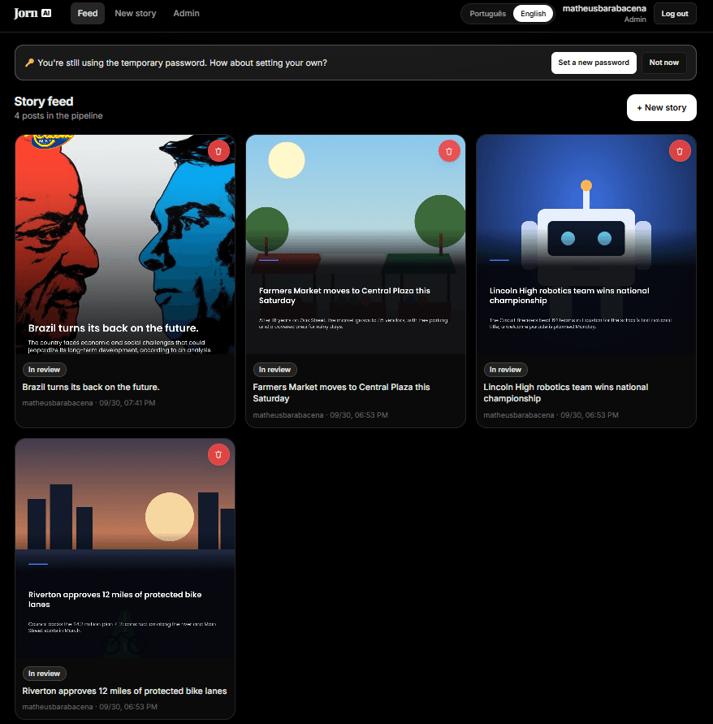Click the 4 posts in the pipeline text
The height and width of the screenshot is (724, 713).
tap(58, 116)
